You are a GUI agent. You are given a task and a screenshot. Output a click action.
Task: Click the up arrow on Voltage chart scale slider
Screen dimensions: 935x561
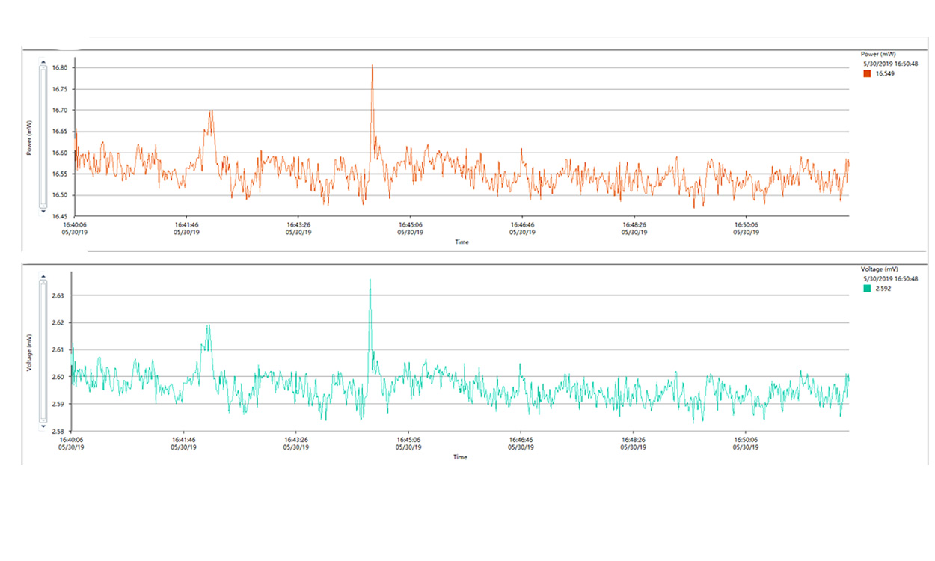[x=42, y=278]
